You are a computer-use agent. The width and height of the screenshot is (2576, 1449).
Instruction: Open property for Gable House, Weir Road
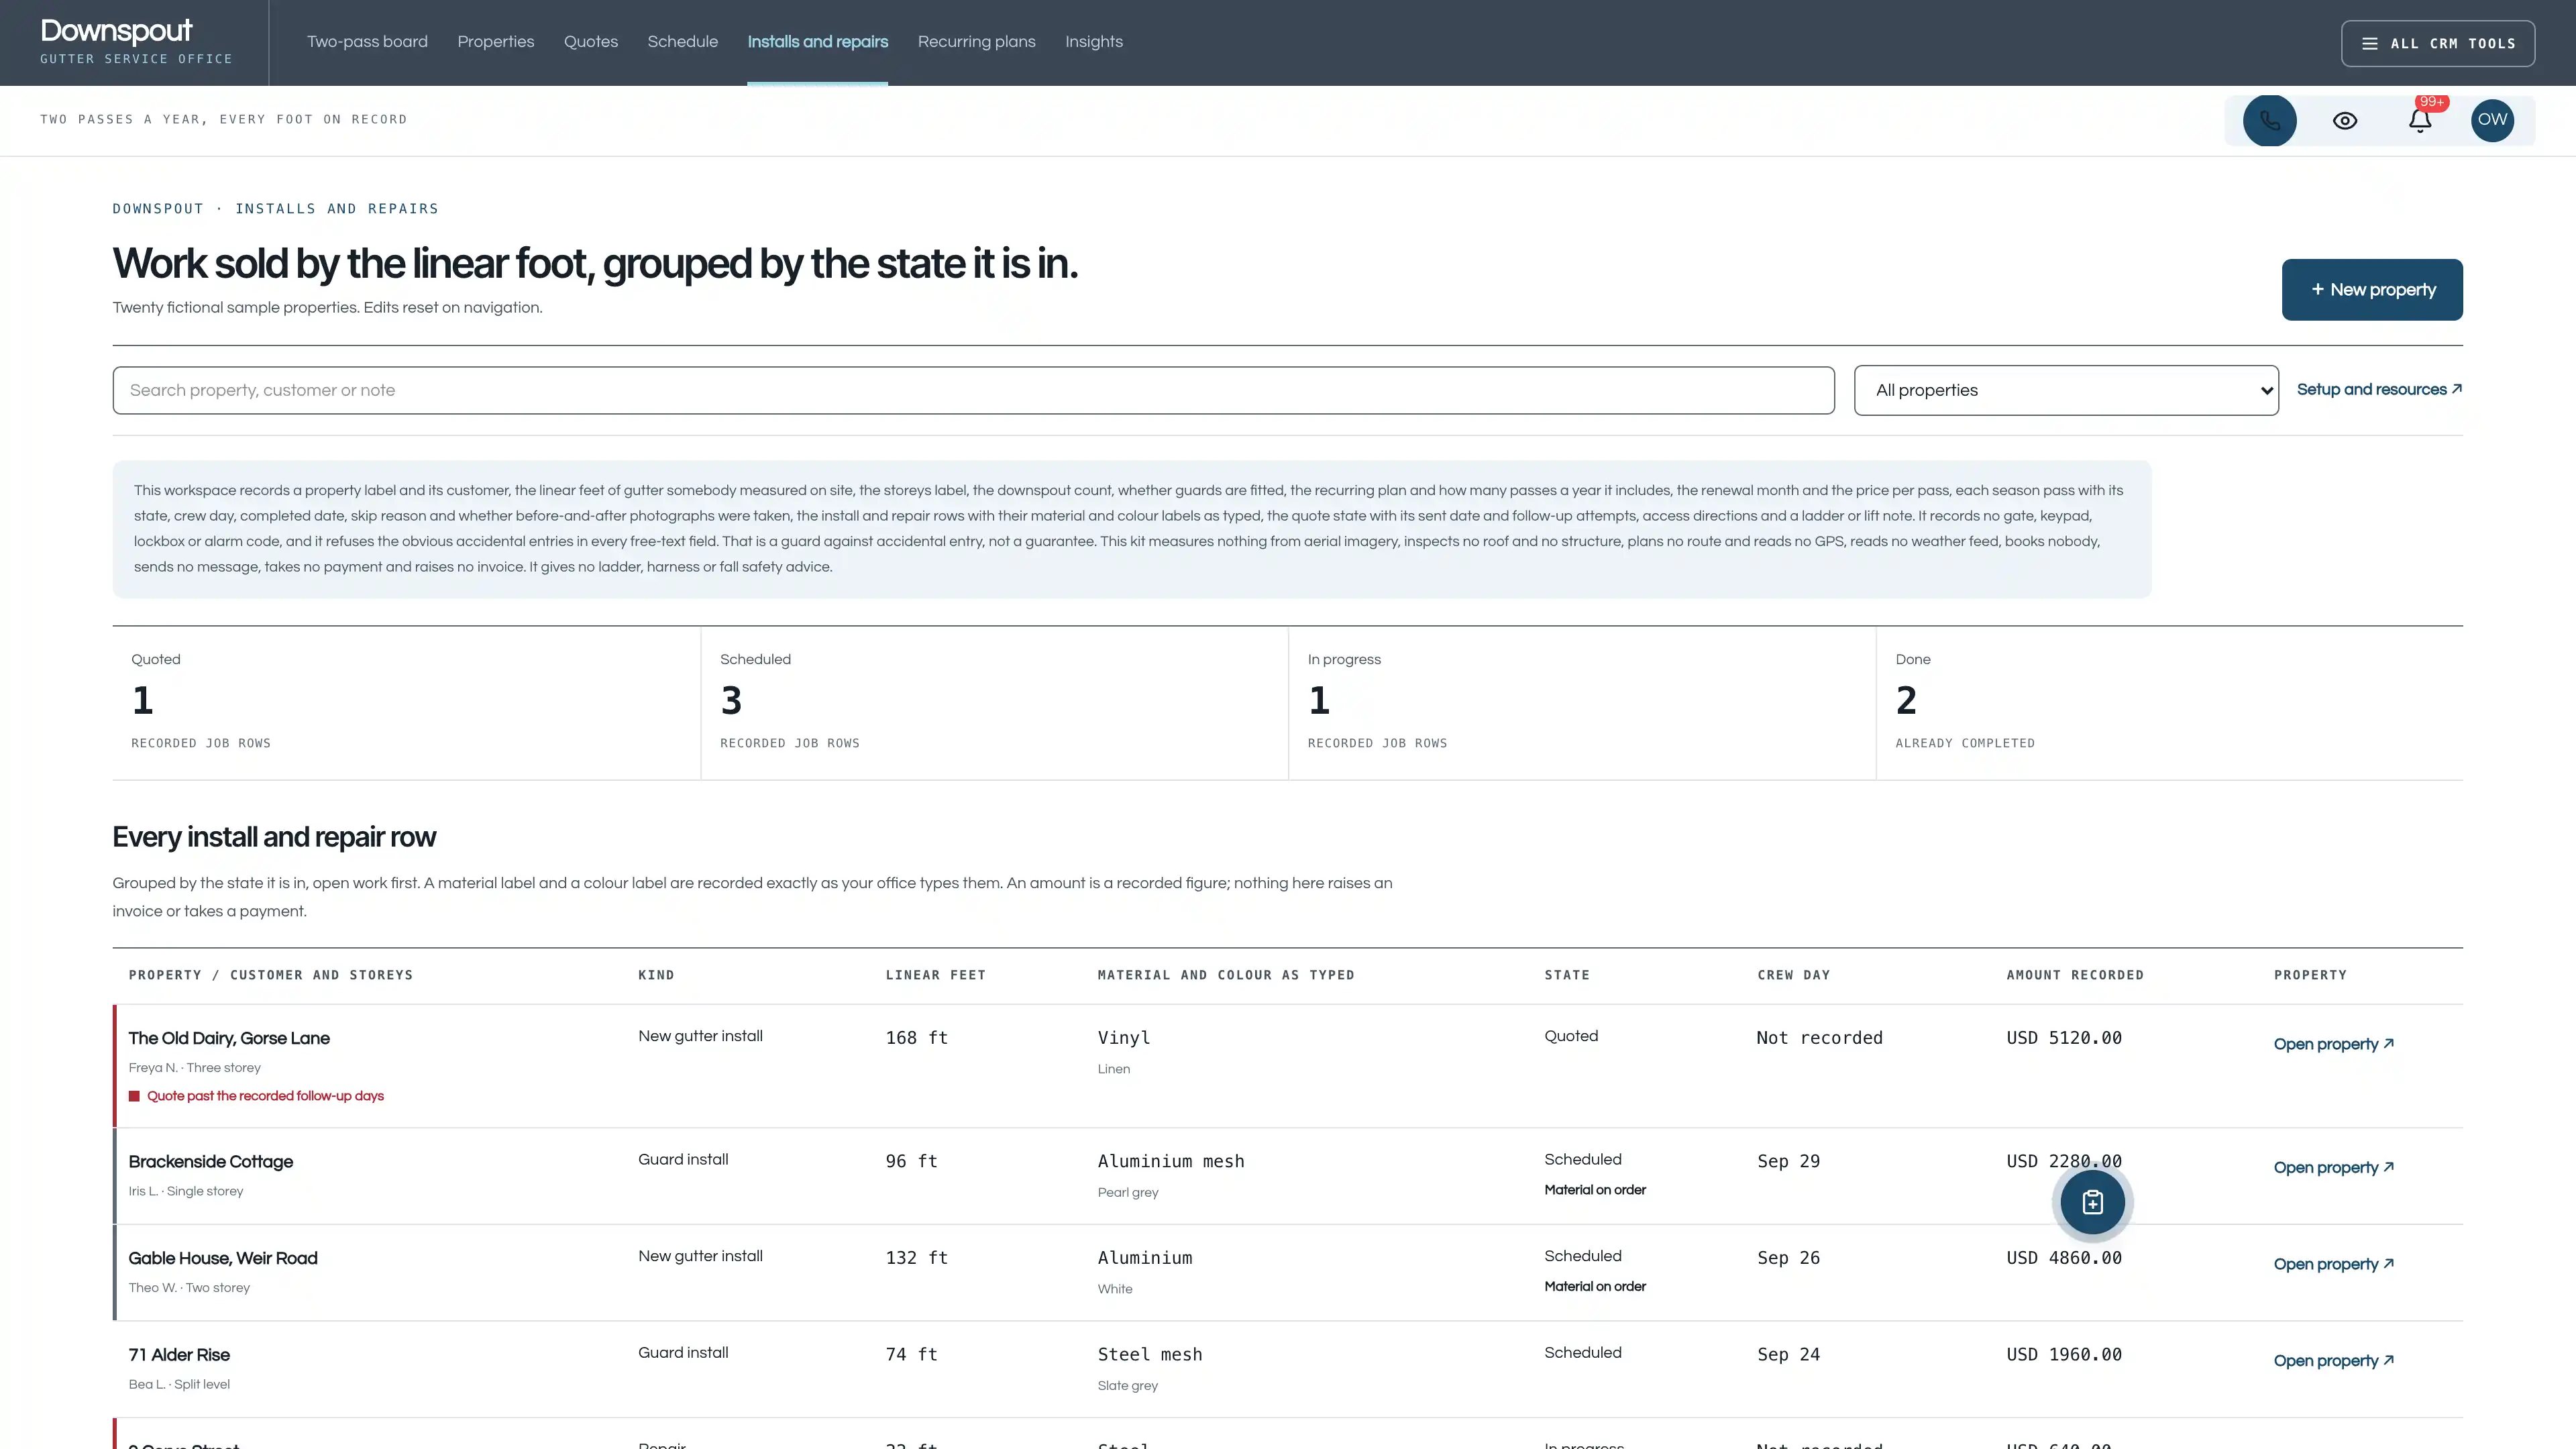(2333, 1264)
